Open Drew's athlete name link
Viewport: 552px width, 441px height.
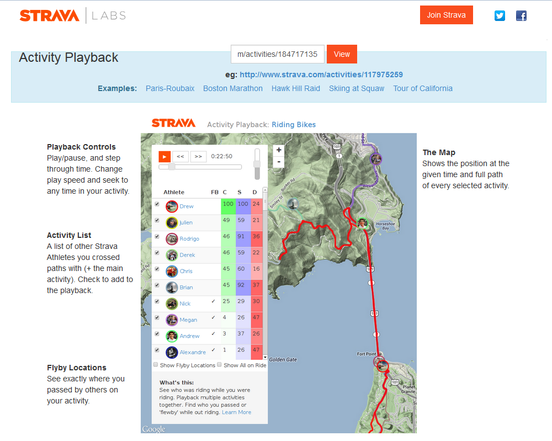[x=187, y=206]
